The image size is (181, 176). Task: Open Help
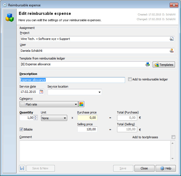click(x=166, y=168)
